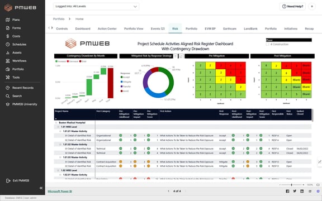Click the embed icon next to LinkedIn

click(310, 191)
